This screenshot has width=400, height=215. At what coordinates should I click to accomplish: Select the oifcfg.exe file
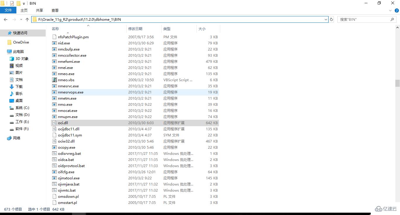click(x=135, y=172)
